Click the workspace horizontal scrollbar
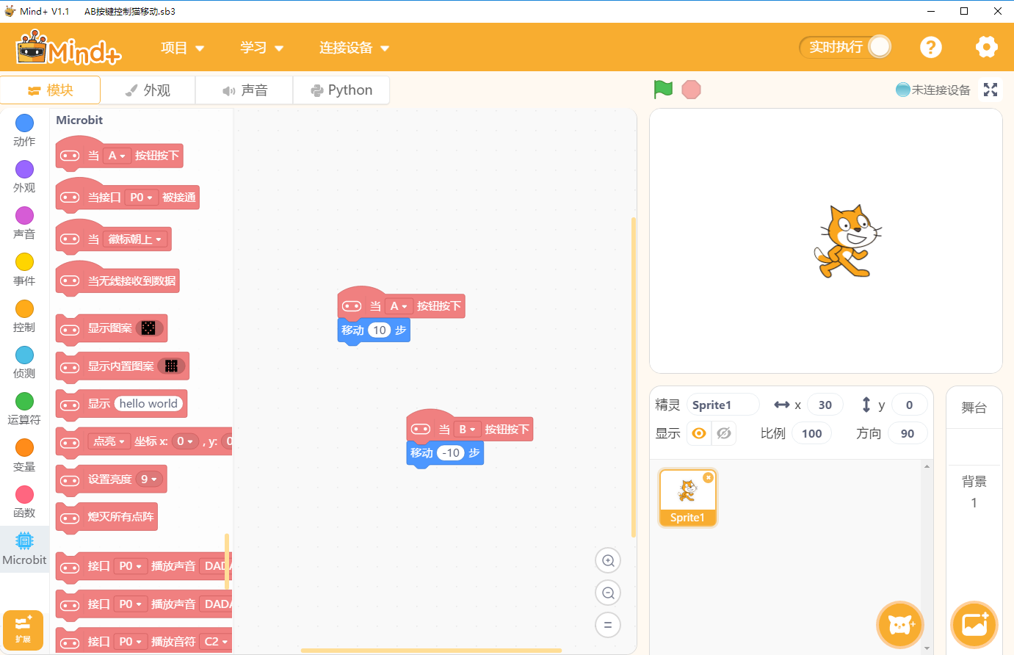 click(431, 651)
